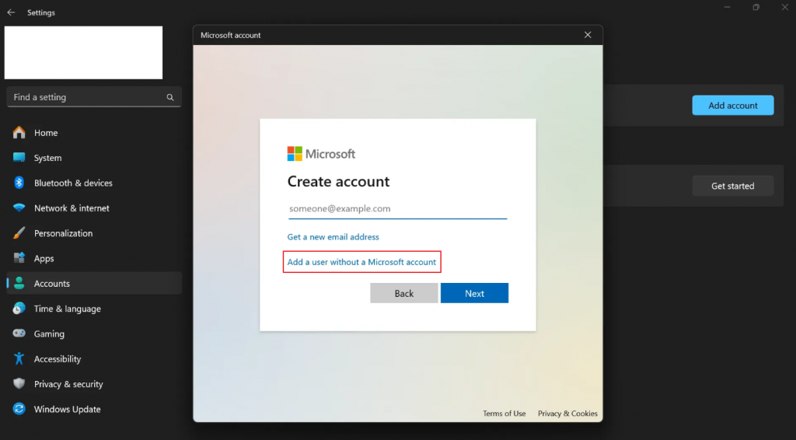Click the Back button in dialog
The width and height of the screenshot is (796, 440).
coord(404,293)
